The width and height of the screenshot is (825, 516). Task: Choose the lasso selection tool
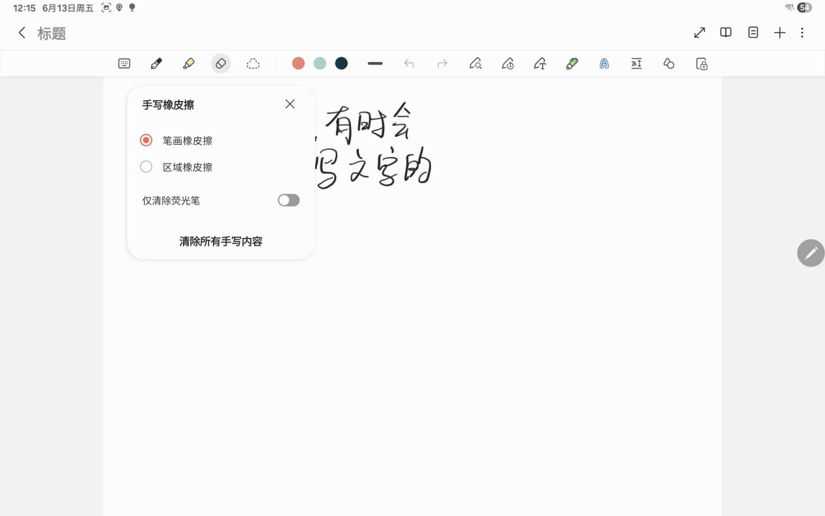pos(253,63)
